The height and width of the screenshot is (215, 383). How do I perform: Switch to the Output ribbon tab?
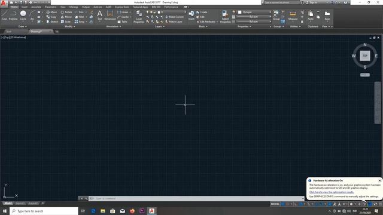click(86, 7)
